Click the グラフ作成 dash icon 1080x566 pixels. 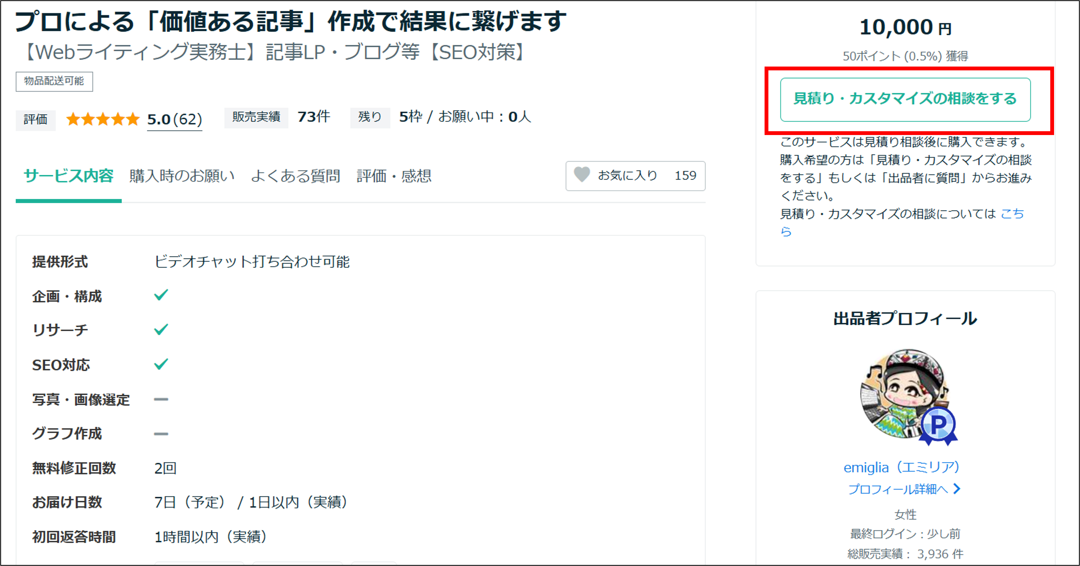161,433
